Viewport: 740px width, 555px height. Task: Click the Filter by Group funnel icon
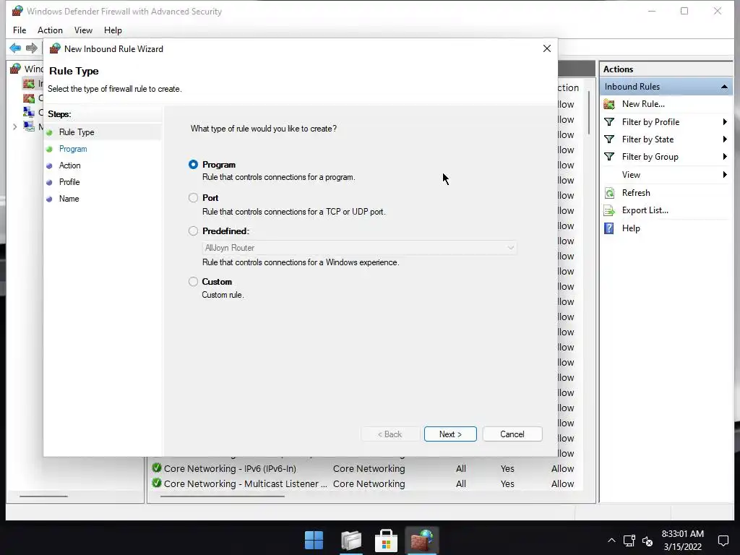tap(609, 157)
